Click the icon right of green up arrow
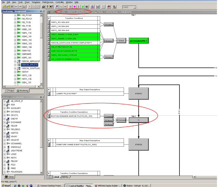The image size is (218, 187). point(87,6)
